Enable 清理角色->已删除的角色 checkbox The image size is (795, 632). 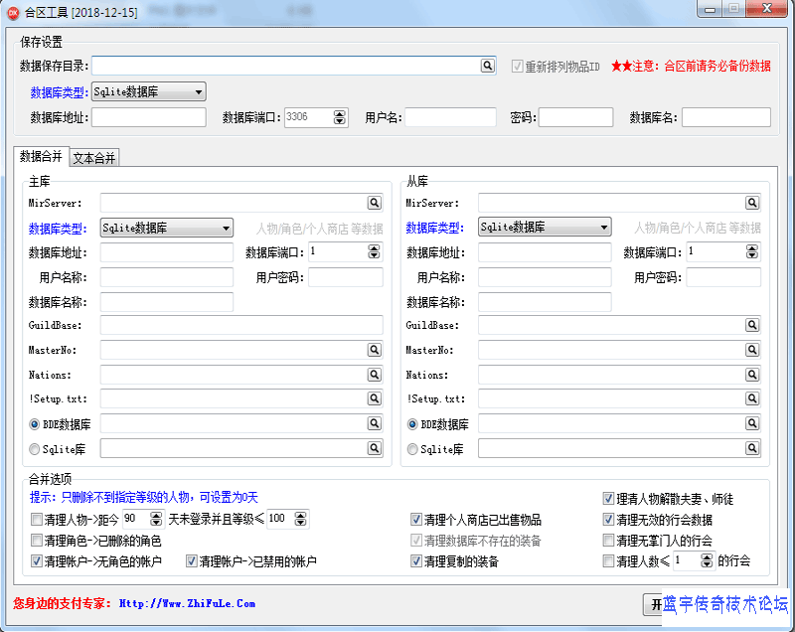point(37,542)
